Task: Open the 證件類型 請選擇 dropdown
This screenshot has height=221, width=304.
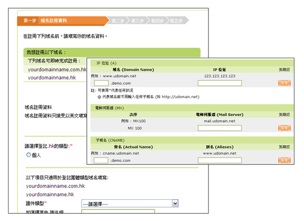Action: tap(130, 203)
